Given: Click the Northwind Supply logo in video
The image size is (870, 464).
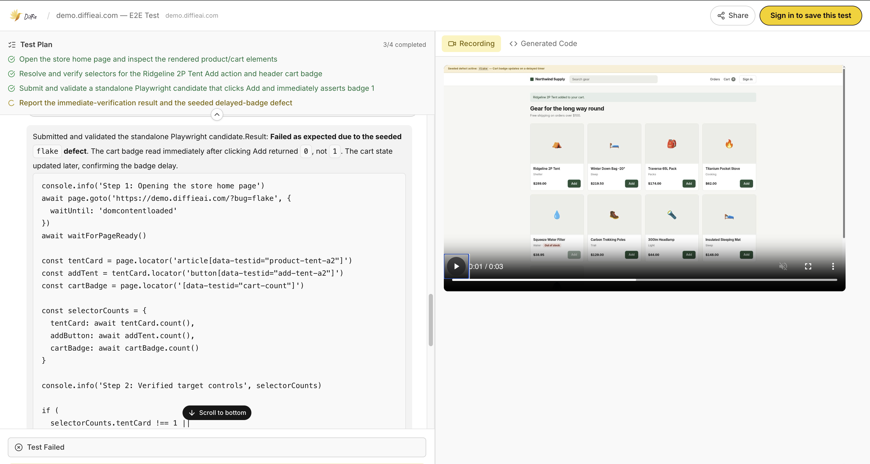Looking at the screenshot, I should (548, 79).
